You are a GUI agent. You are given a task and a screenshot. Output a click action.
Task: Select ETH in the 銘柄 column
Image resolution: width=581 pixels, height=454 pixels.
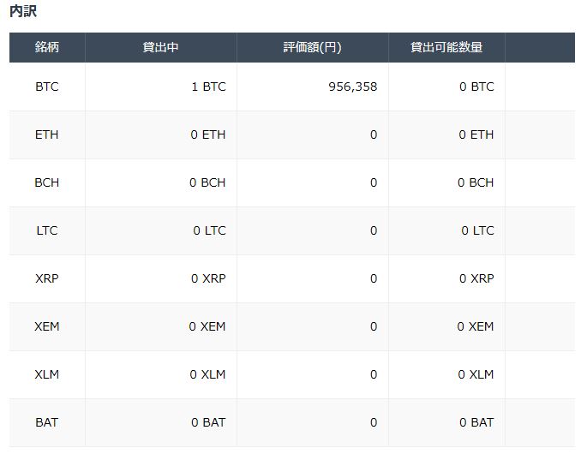[x=47, y=134]
